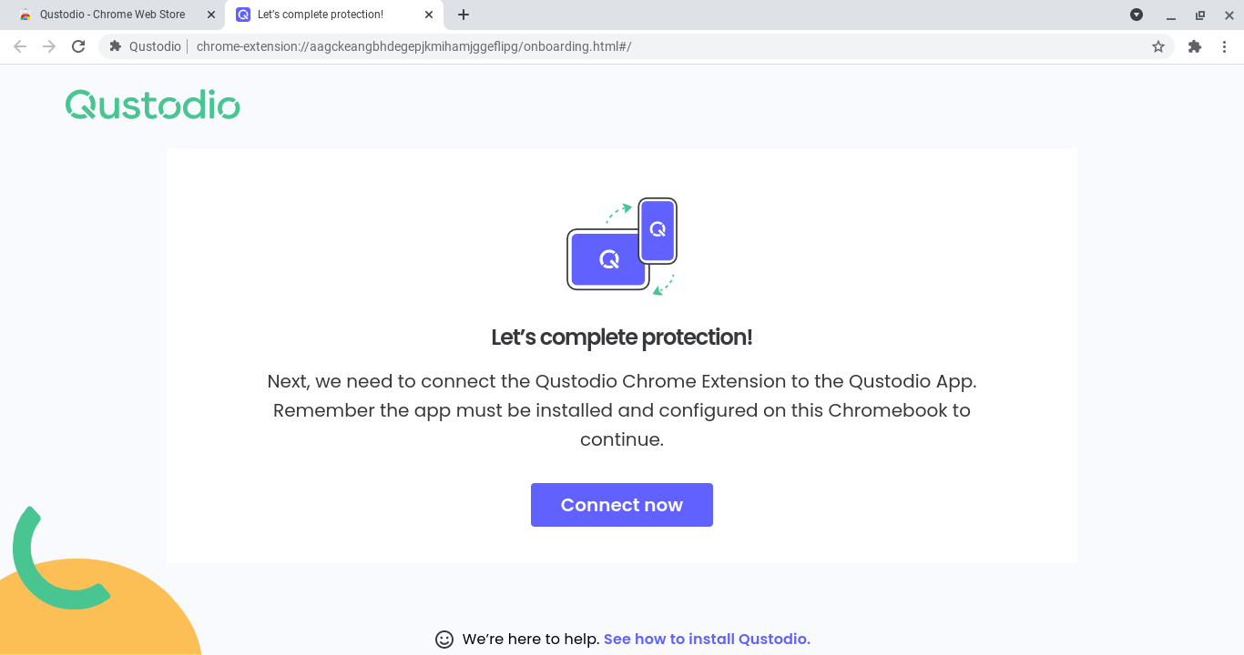Click the smiley face next to the help text

tap(444, 639)
